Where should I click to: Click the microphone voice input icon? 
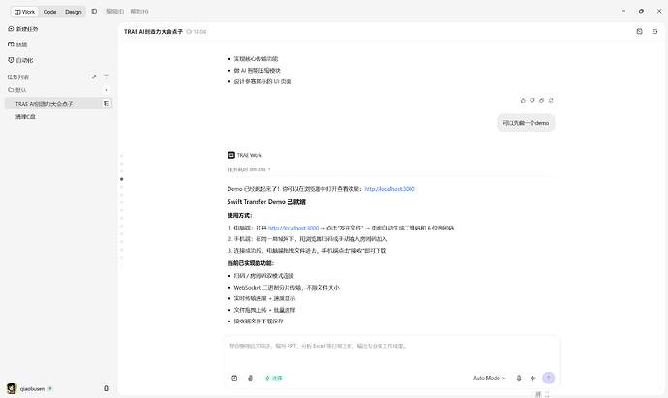pos(519,378)
